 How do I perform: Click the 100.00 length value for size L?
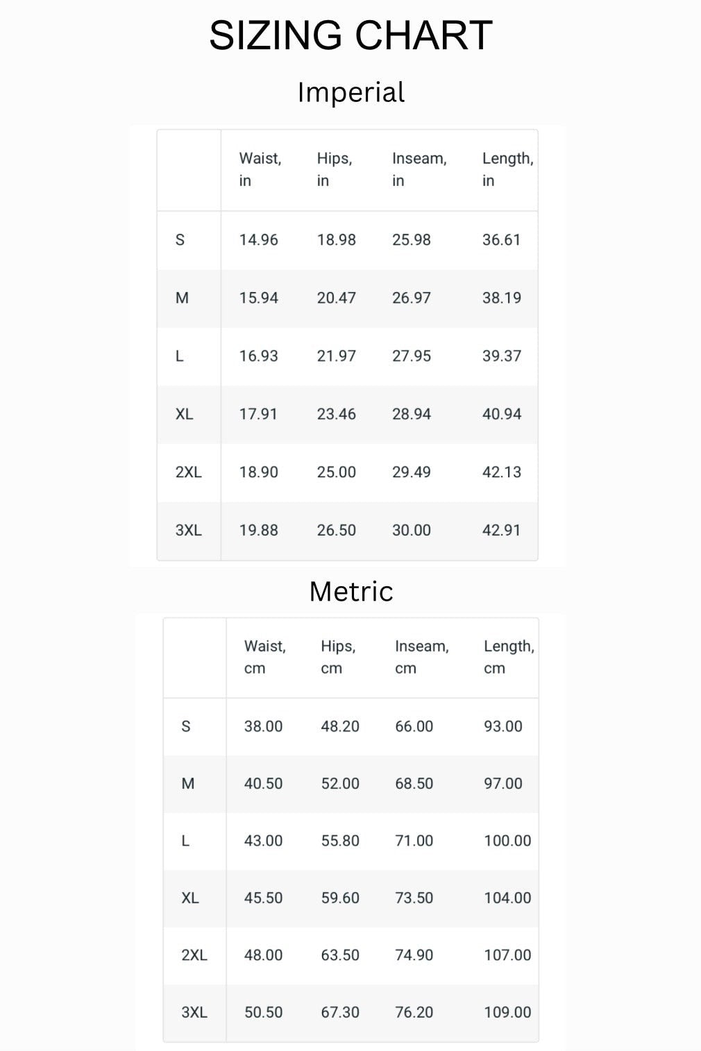point(507,841)
